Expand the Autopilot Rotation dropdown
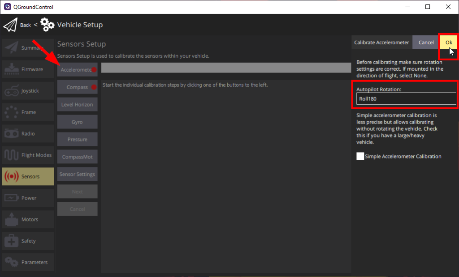The height and width of the screenshot is (277, 459). pyautogui.click(x=406, y=99)
